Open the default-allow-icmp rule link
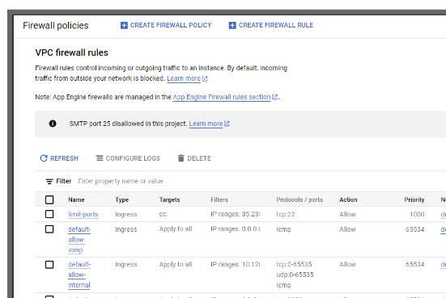Image resolution: width=446 pixels, height=298 pixels. point(79,240)
